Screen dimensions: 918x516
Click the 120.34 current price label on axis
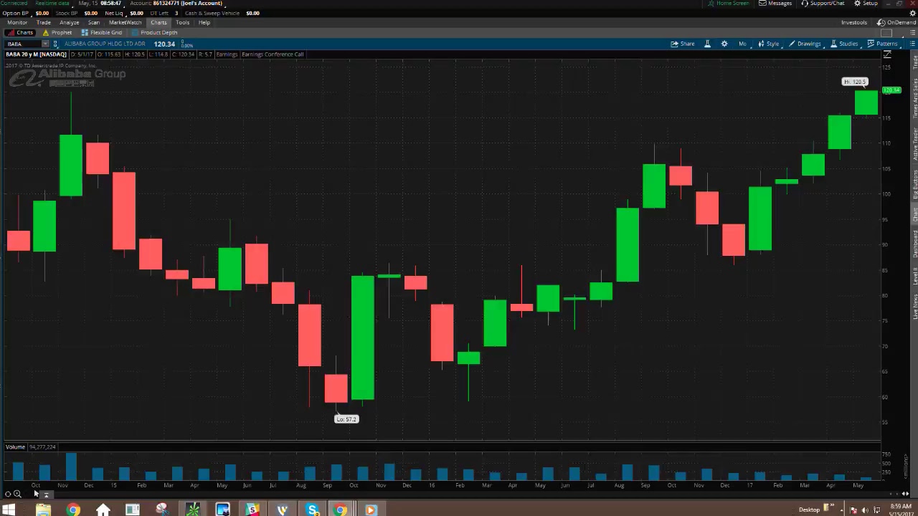pos(891,90)
